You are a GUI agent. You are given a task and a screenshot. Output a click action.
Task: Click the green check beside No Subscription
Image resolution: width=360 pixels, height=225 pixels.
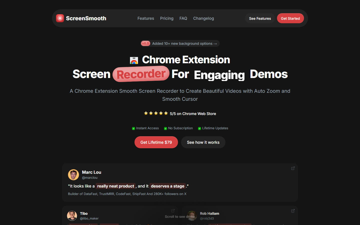pos(165,128)
